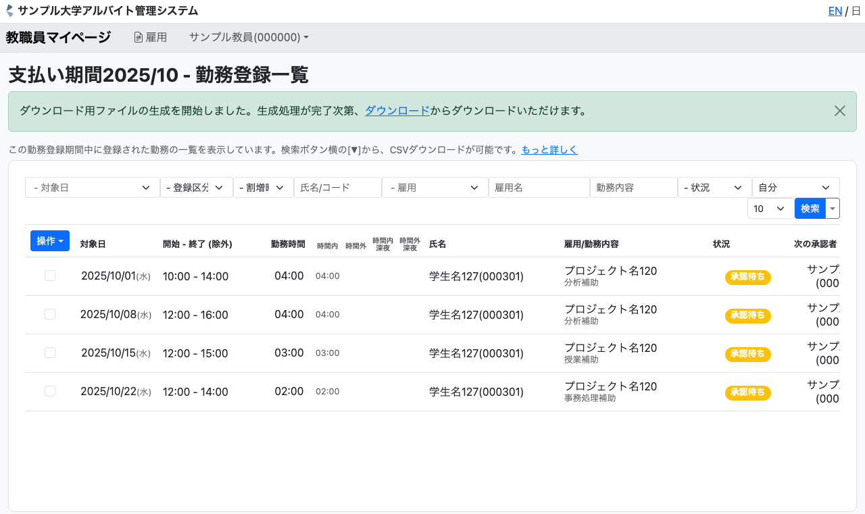Screen dimensions: 865x514
Task: Click the university logo icon in header
Action: coord(9,11)
